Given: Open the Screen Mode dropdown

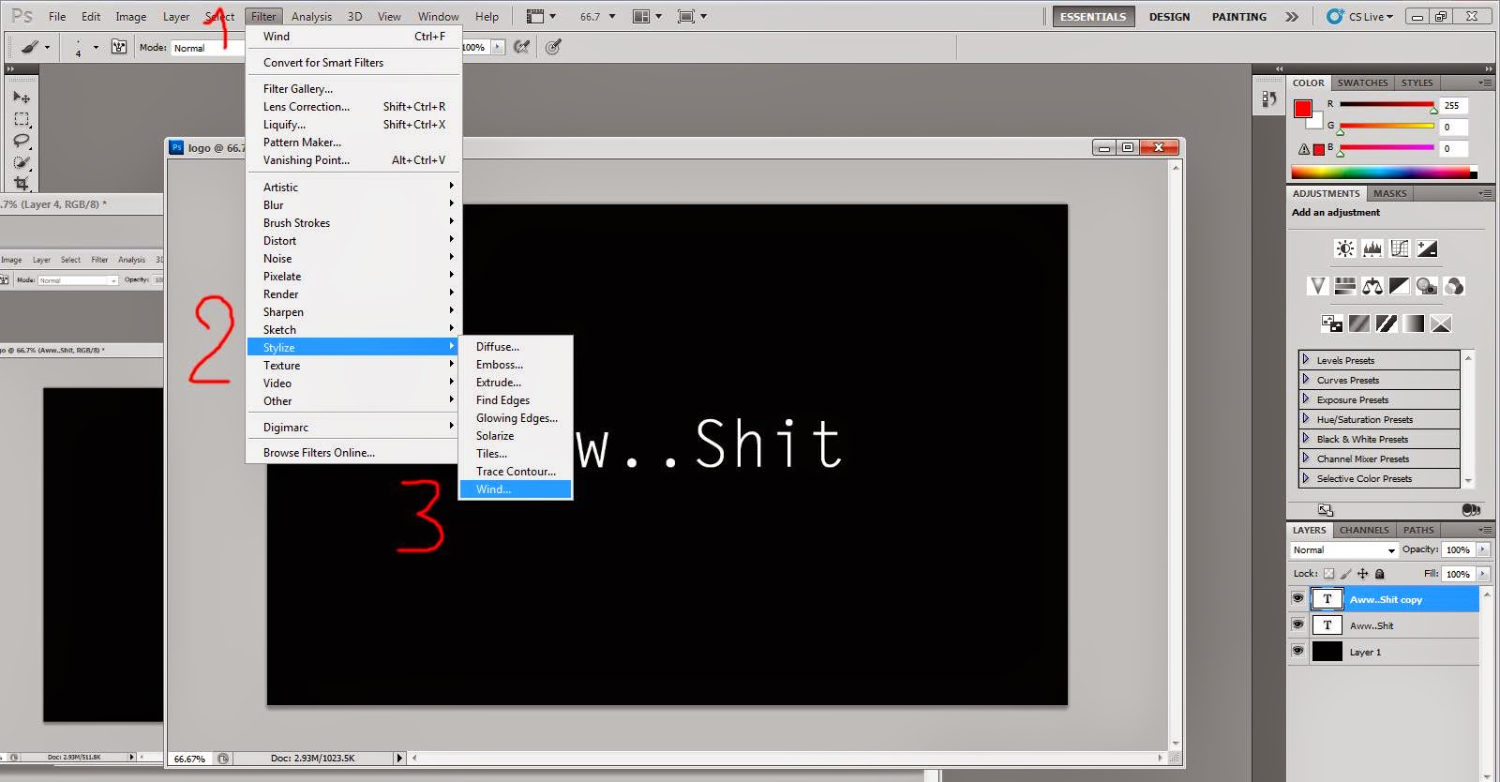Looking at the screenshot, I should [691, 17].
